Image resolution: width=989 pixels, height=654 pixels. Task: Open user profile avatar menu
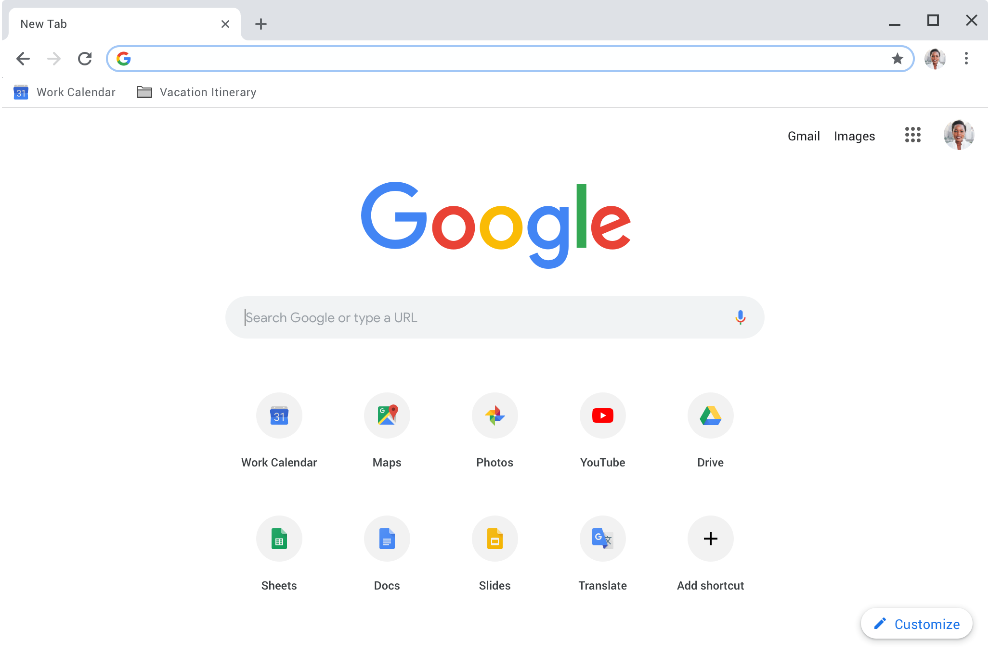point(935,58)
